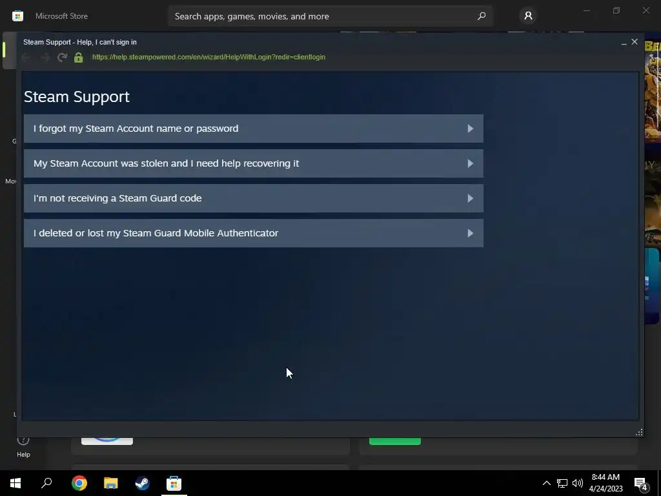Screen dimensions: 661x496
Task: Open network status tray icon
Action: click(x=562, y=483)
